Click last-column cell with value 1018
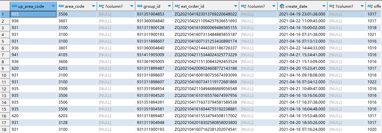 pos(374,28)
